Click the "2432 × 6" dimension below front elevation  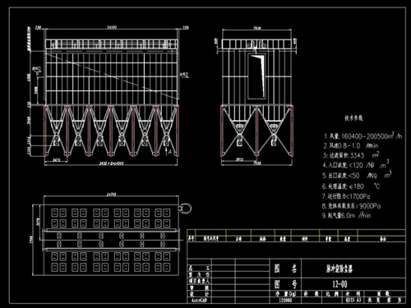point(111,163)
